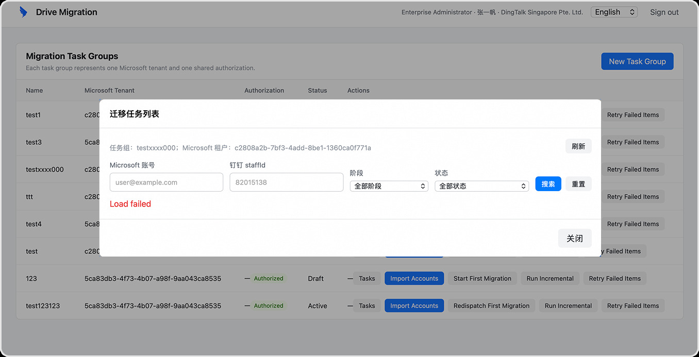This screenshot has width=699, height=357.
Task: Click Retry Failed Items in the test123123 row
Action: point(633,306)
